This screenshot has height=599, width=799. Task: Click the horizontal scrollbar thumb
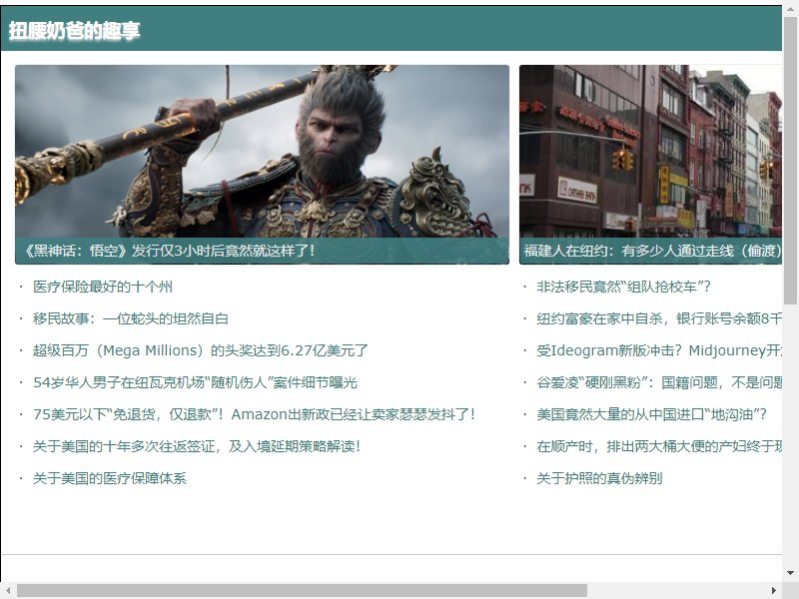(303, 591)
